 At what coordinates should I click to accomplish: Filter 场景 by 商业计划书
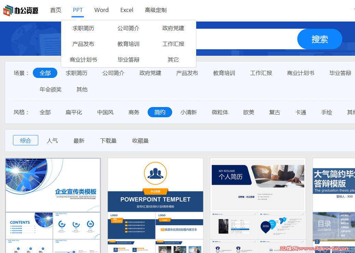click(x=301, y=73)
